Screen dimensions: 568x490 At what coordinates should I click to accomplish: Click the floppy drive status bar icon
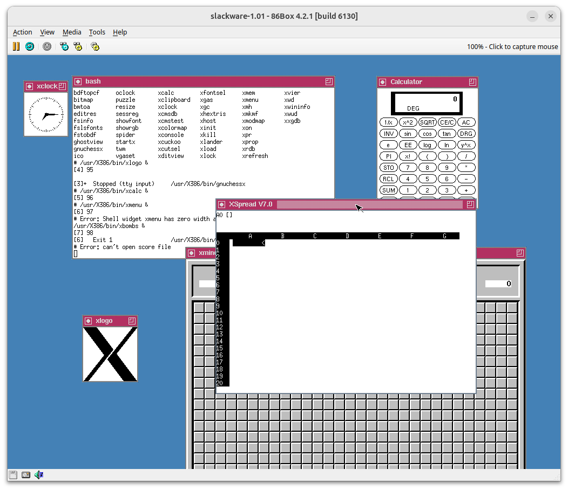click(12, 475)
